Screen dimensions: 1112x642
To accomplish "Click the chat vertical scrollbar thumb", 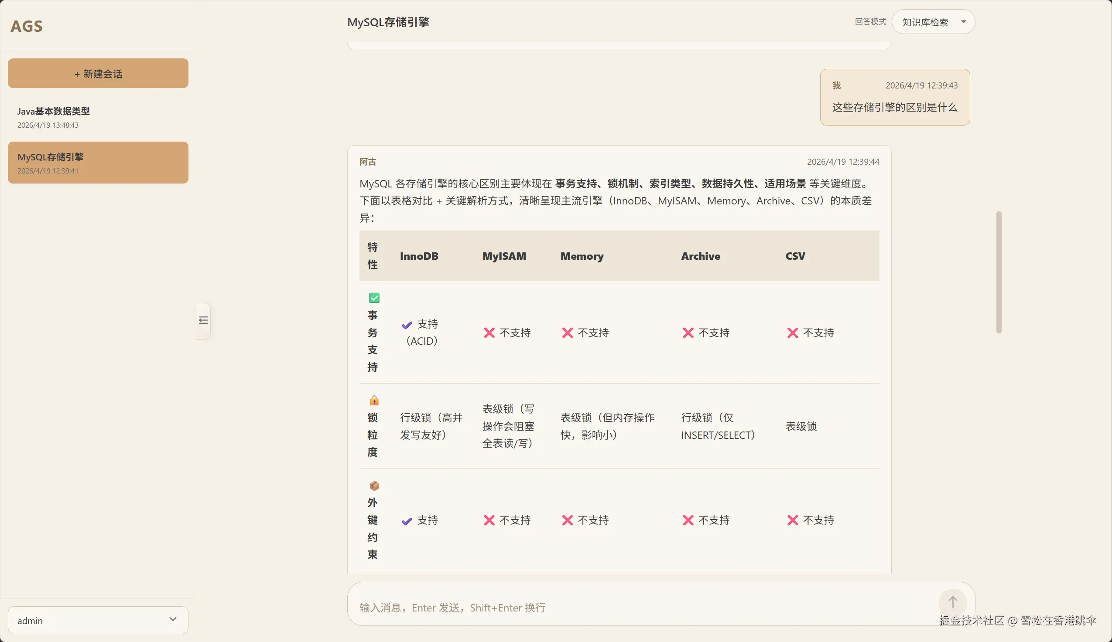I will pyautogui.click(x=999, y=272).
